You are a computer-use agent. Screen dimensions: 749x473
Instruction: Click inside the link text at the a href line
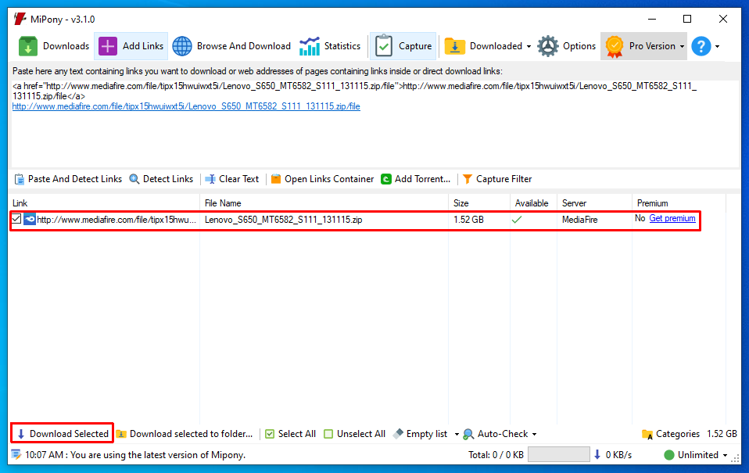click(x=354, y=87)
